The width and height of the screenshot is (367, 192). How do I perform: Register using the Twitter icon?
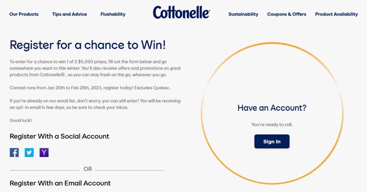[29, 152]
